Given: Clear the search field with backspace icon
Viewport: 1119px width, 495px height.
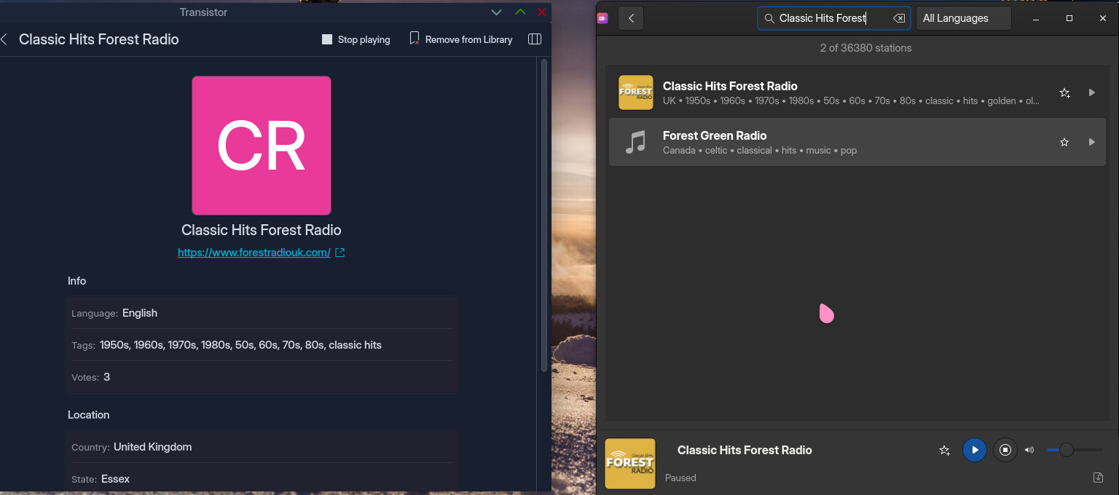Looking at the screenshot, I should (x=899, y=18).
